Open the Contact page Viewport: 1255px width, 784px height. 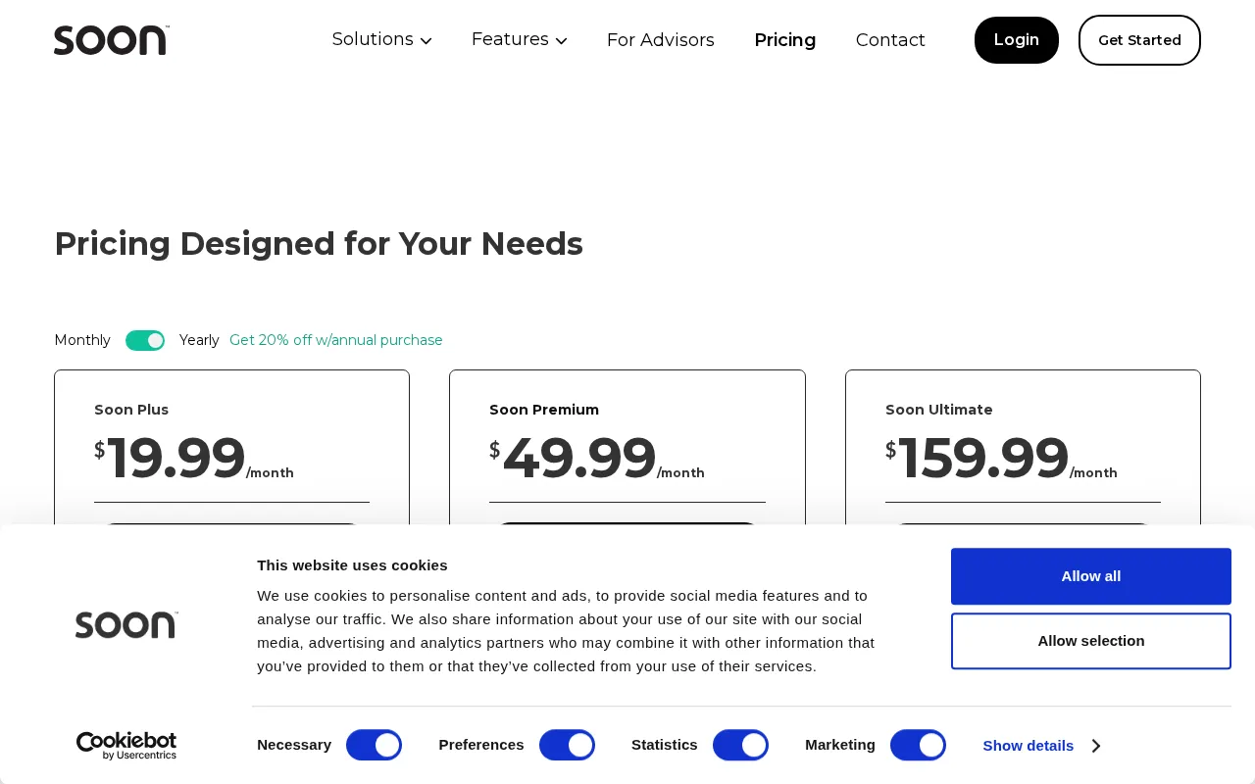890,40
